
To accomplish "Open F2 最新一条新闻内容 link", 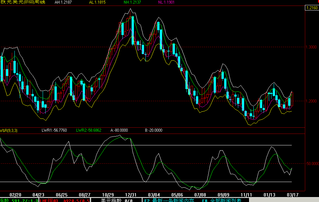I will coord(169,200).
